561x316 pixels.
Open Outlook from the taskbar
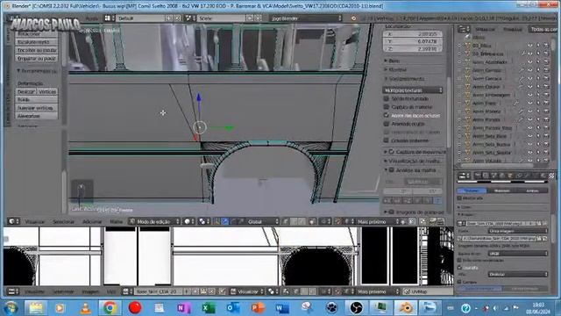tap(232, 307)
